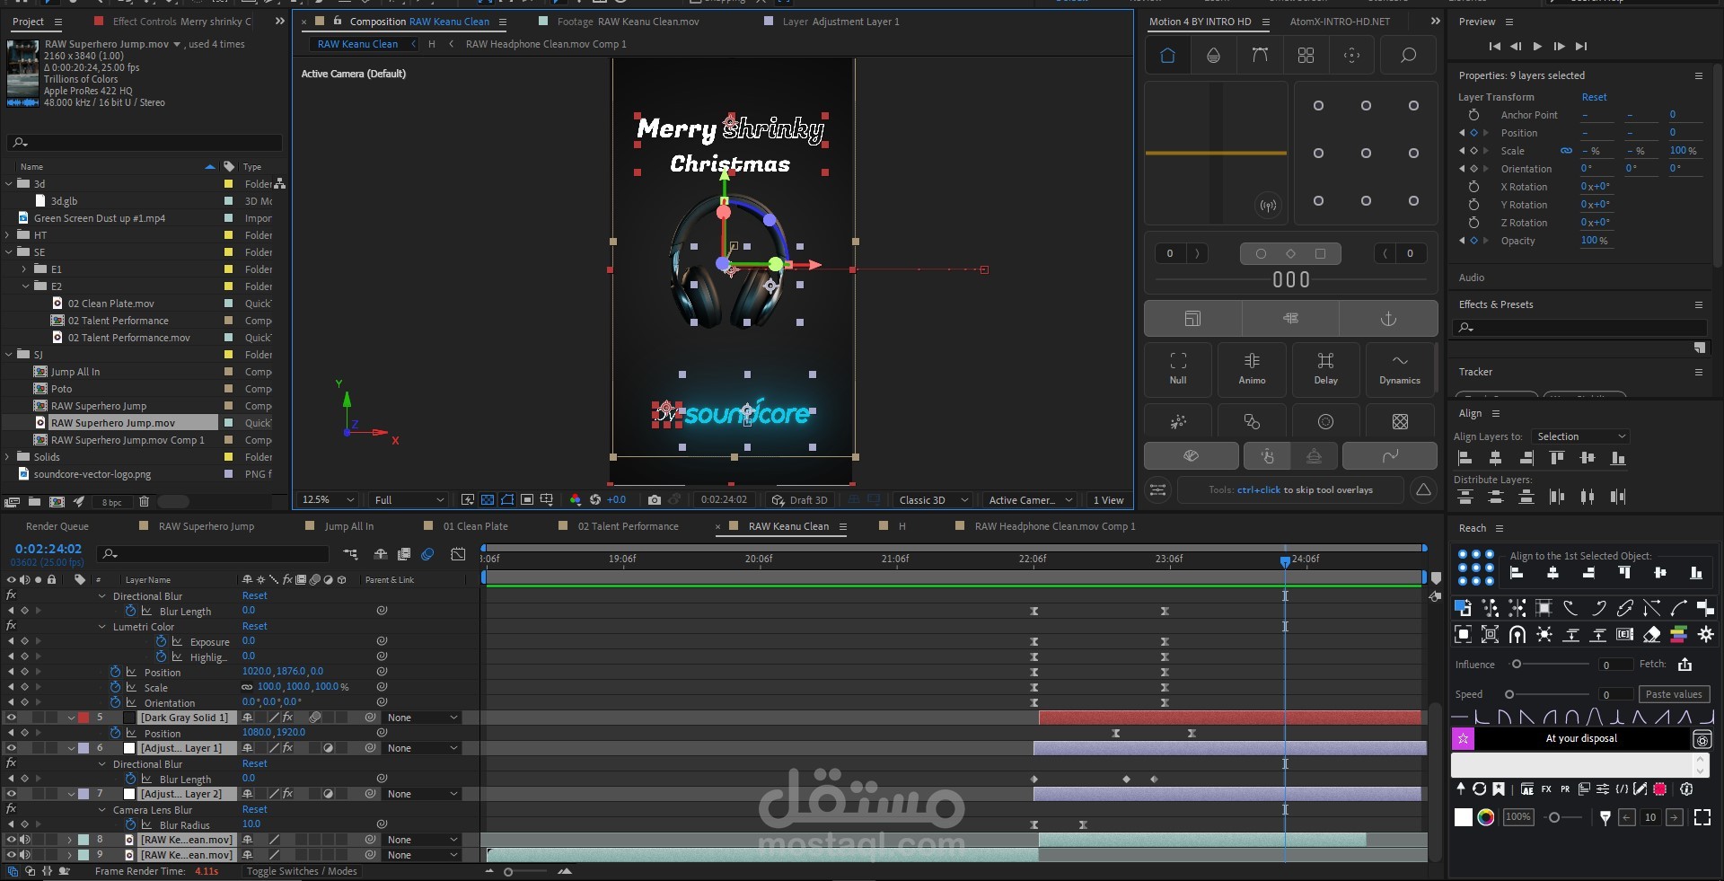This screenshot has width=1724, height=881.
Task: Expand layer 8 RAW Keanu properties
Action: (70, 840)
